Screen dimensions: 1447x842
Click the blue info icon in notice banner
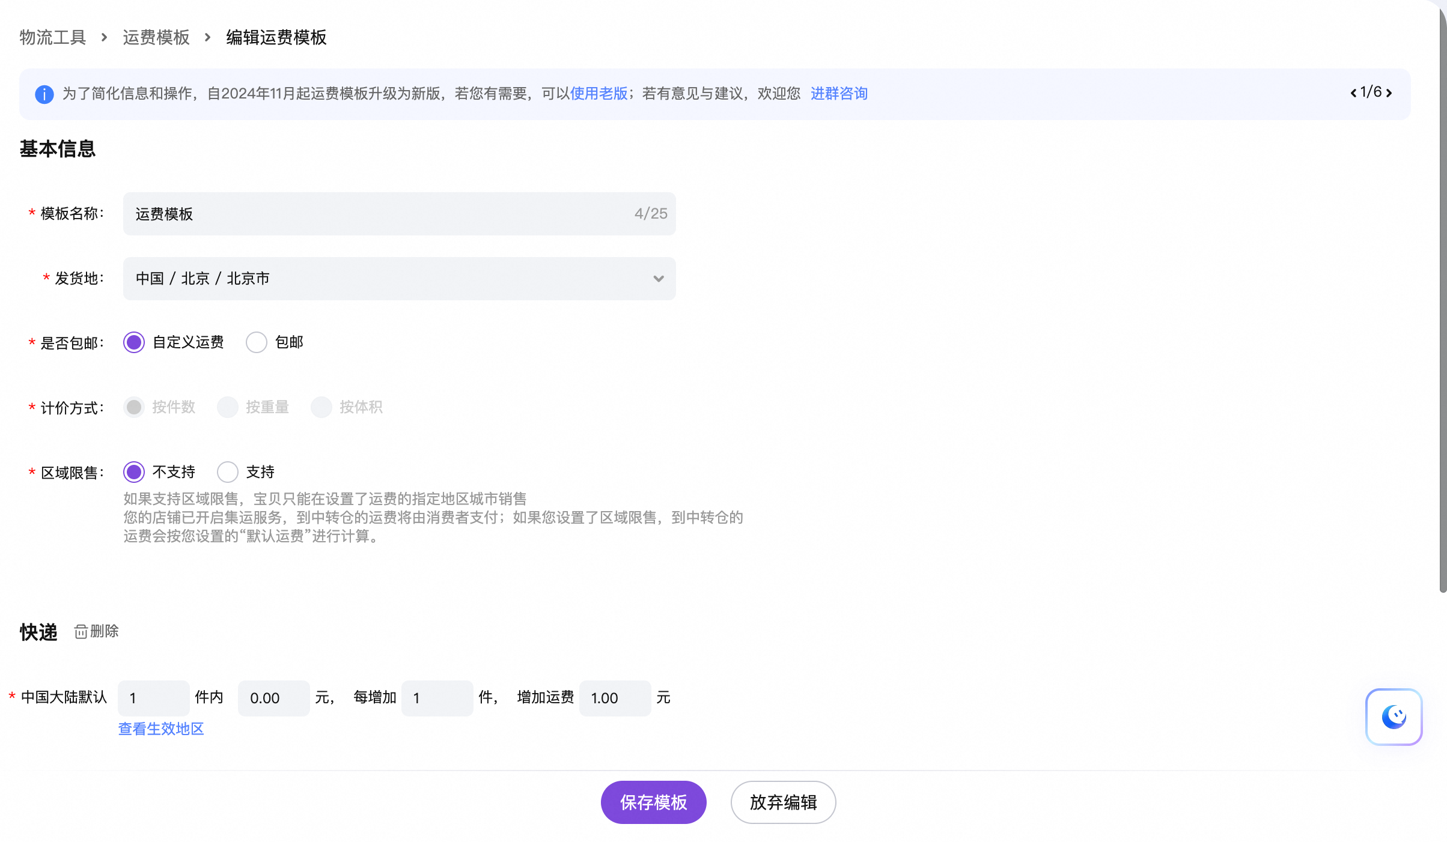coord(44,94)
